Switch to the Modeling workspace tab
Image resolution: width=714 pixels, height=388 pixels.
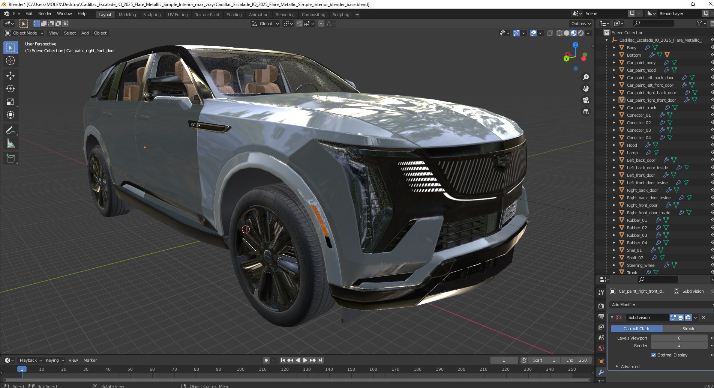tap(127, 15)
